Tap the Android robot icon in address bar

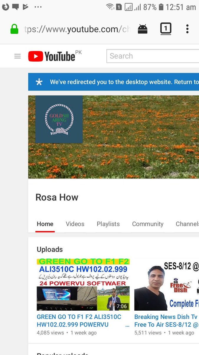(143, 29)
